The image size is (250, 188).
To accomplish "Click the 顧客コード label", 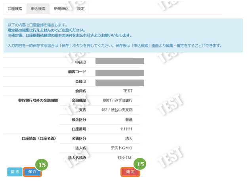I will [77, 72].
